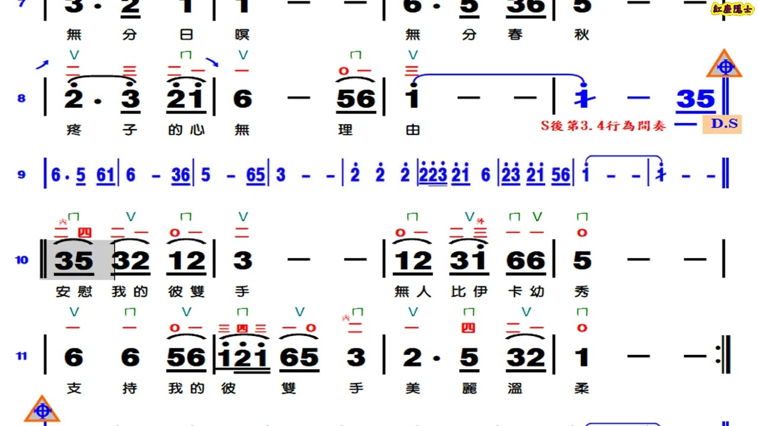
Task: Click the lyric character 美
Action: 413,388
